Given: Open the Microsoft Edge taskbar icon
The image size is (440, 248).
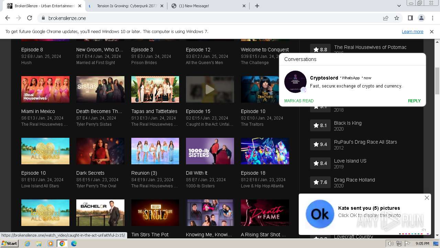Looking at the screenshot, I should (x=74, y=244).
